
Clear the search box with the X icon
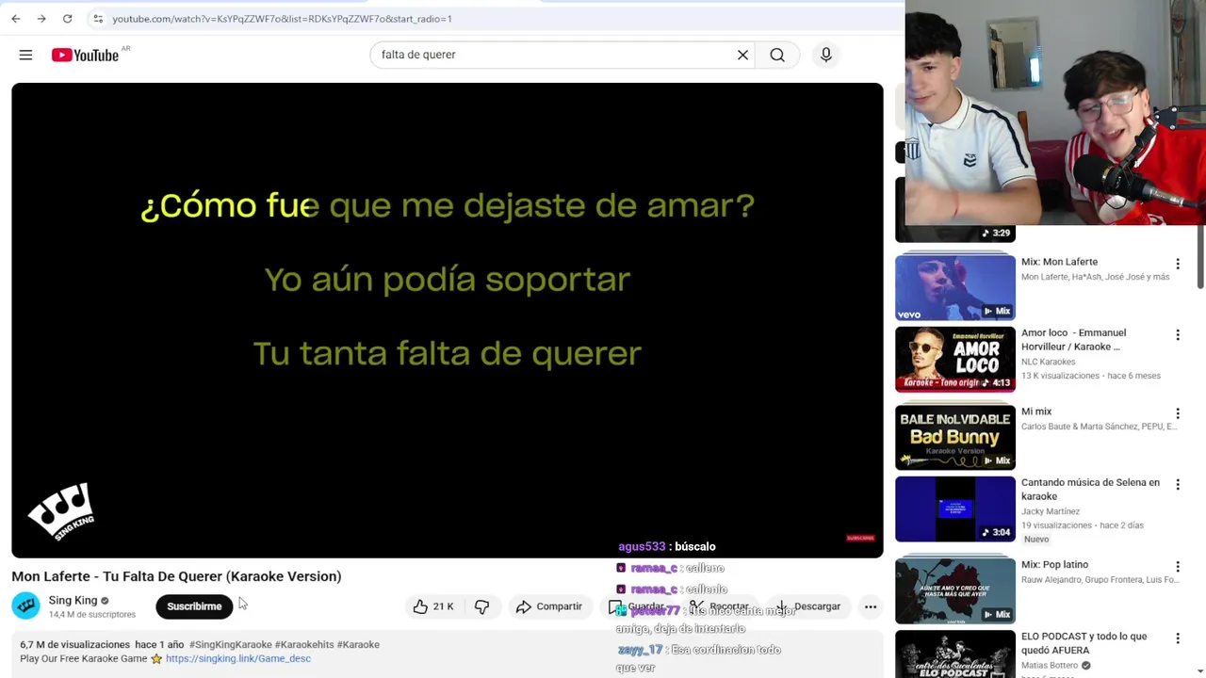(742, 55)
